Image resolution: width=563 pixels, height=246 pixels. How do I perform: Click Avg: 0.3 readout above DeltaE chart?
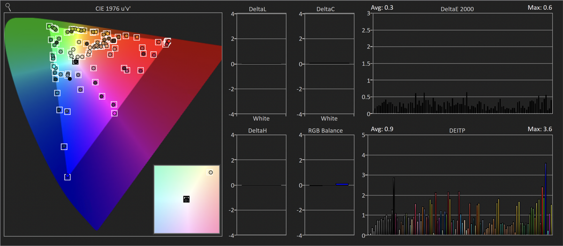point(382,7)
